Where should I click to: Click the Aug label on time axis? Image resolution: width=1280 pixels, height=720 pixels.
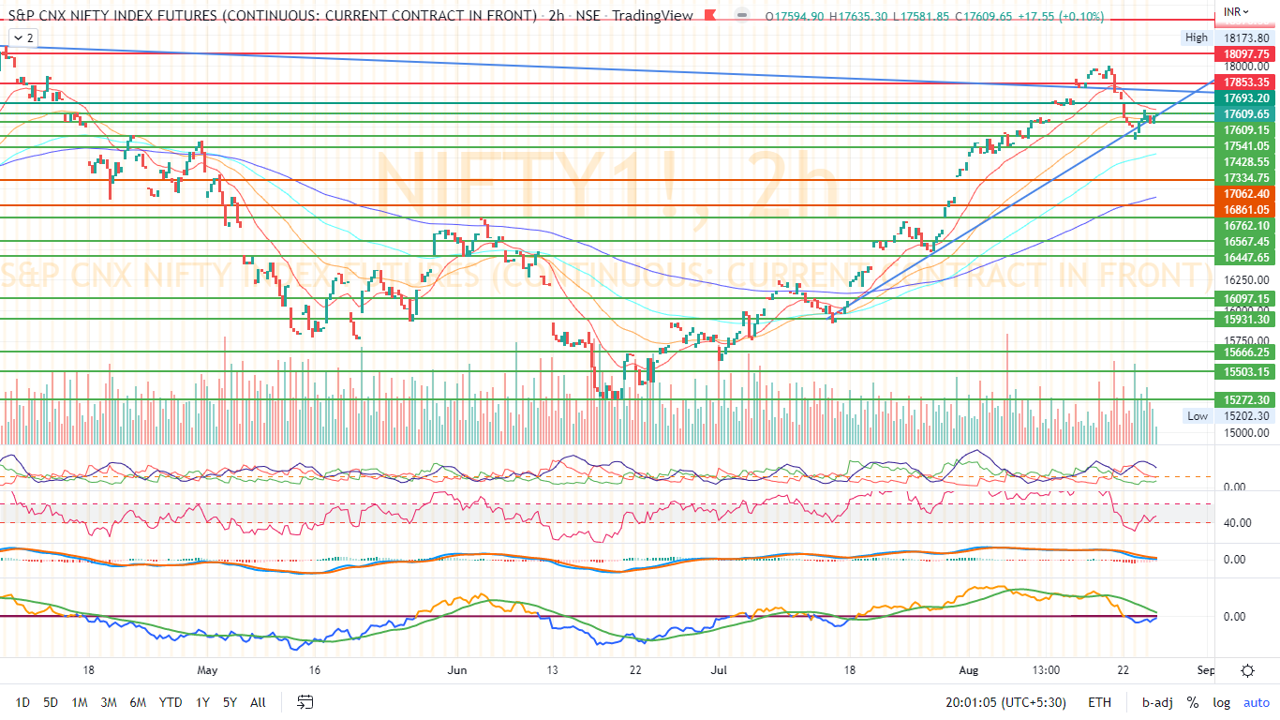(970, 670)
